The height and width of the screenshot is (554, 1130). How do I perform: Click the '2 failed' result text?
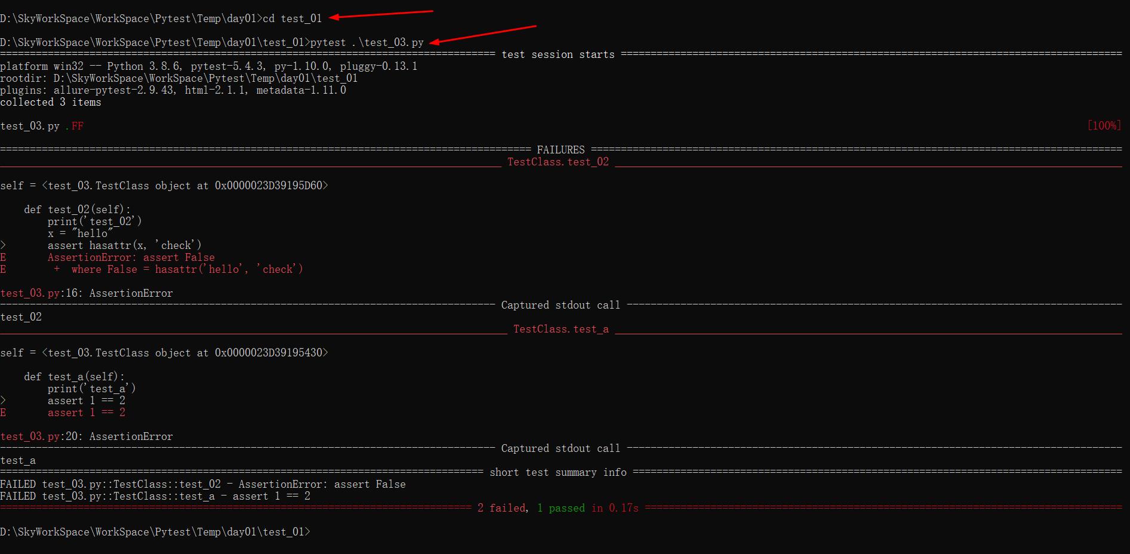pyautogui.click(x=503, y=508)
